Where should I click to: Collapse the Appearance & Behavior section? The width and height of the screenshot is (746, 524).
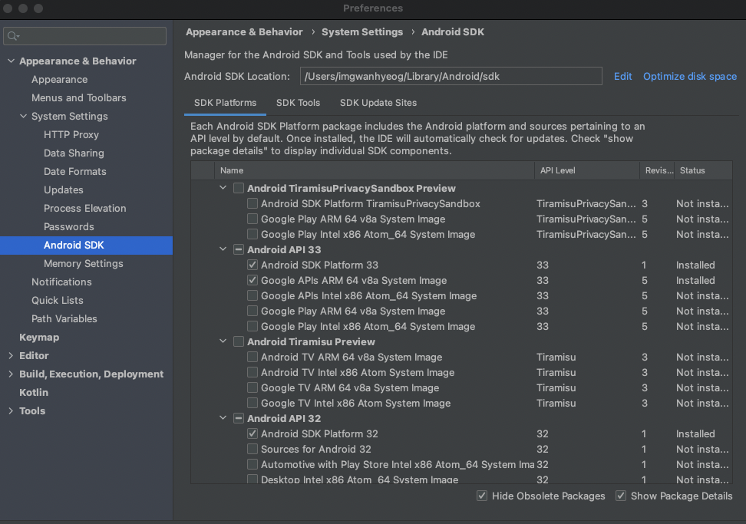tap(11, 61)
